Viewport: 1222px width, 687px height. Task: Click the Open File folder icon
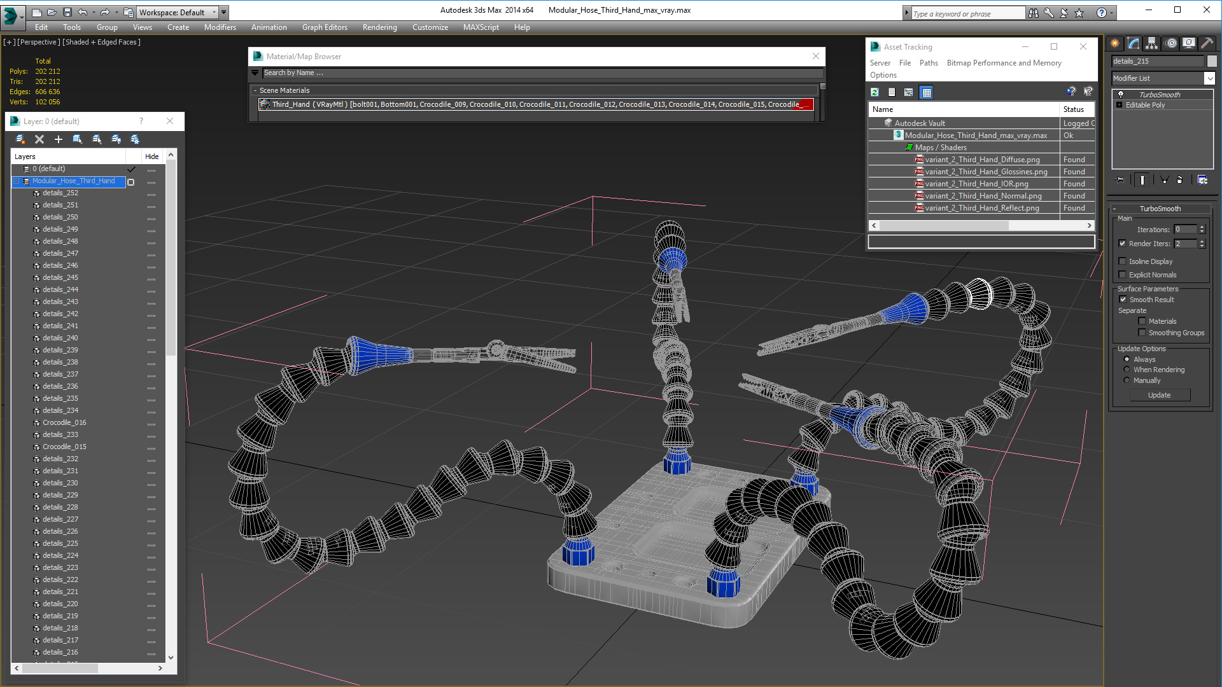pos(52,12)
